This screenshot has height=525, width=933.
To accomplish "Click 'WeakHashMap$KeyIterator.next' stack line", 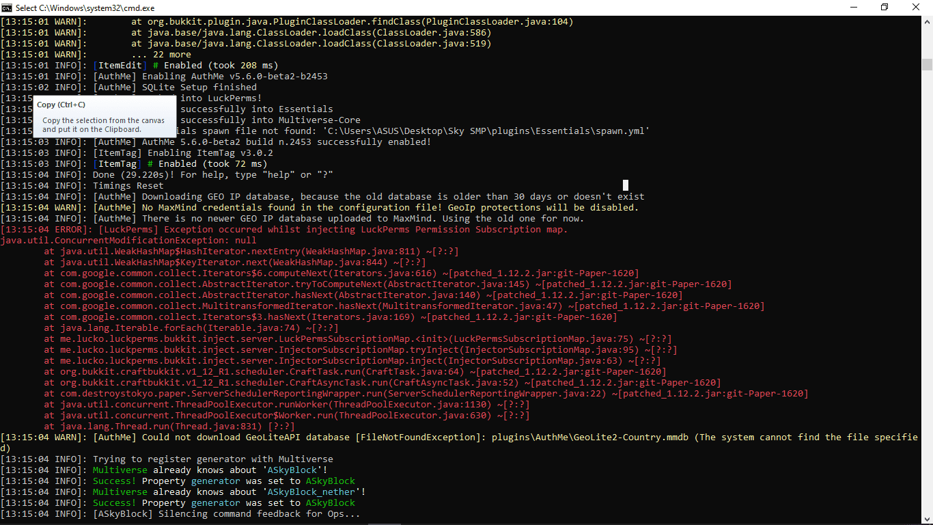I will (235, 262).
